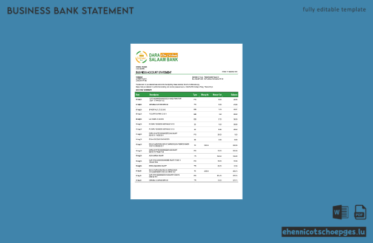Click the "BUSINESS ACCOUNT STATEMENT" heading in document
This screenshot has width=373, height=243.
[x=153, y=72]
